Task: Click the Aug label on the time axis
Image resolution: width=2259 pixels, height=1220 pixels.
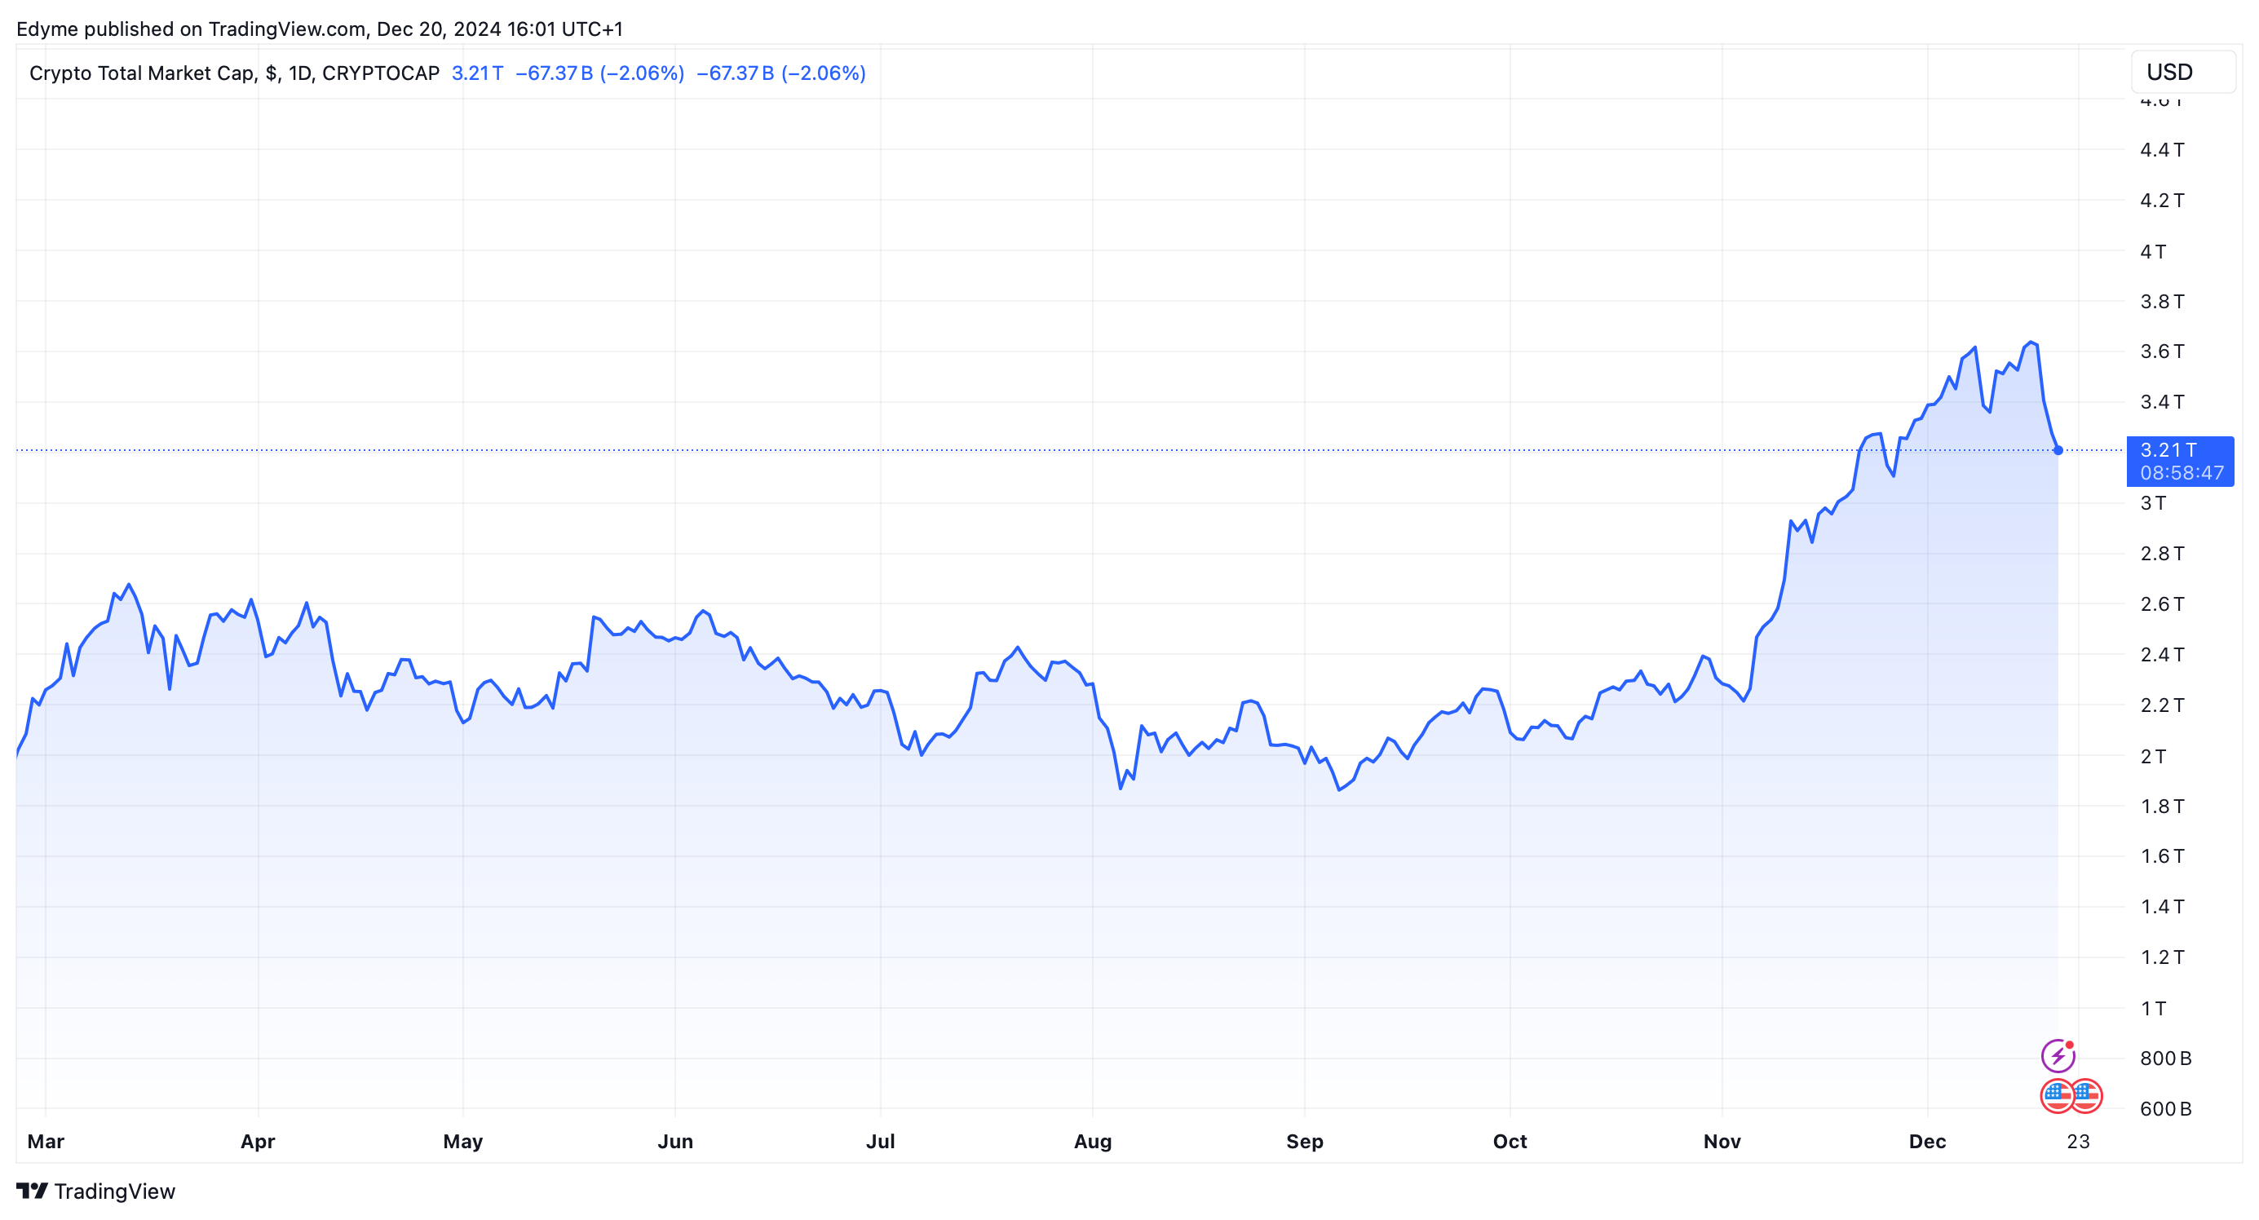Action: coord(1093,1141)
